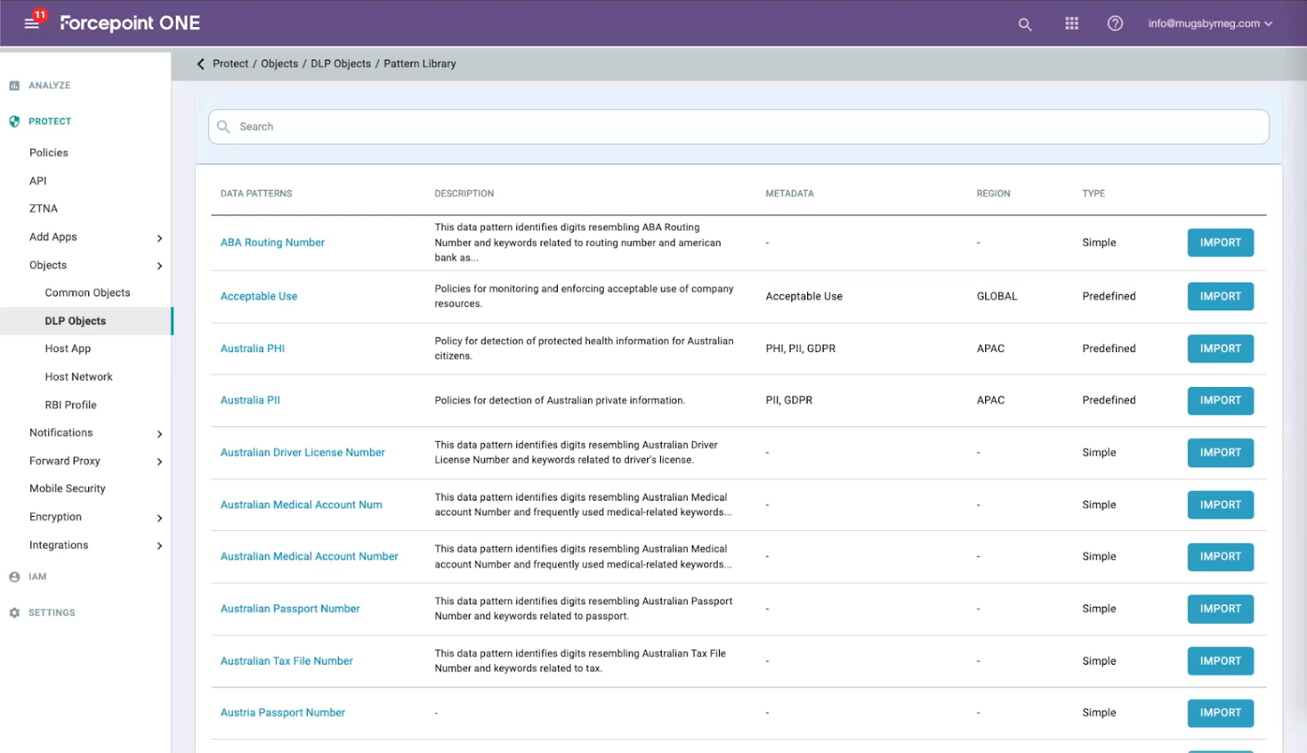1307x753 pixels.
Task: Import the Acceptable Use pattern
Action: pyautogui.click(x=1220, y=296)
